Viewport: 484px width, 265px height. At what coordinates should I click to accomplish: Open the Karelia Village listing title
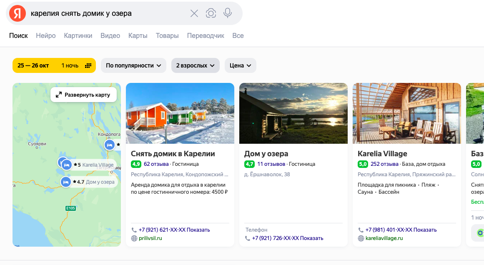pyautogui.click(x=382, y=154)
